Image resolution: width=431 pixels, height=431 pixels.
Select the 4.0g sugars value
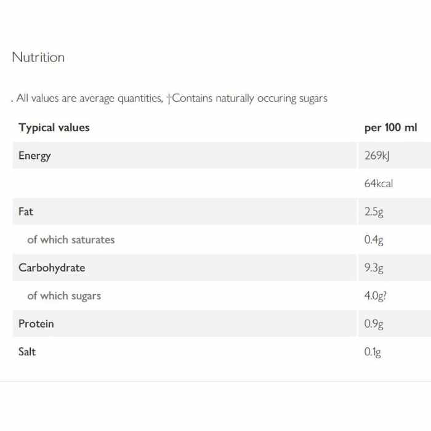pyautogui.click(x=376, y=296)
